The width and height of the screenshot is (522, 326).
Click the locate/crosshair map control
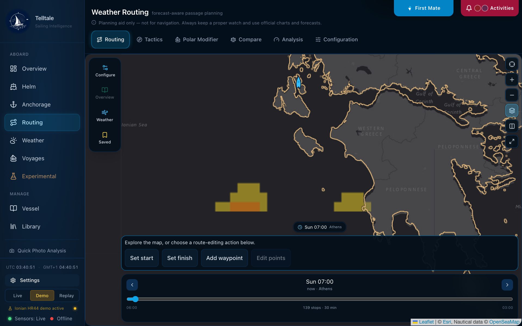tap(512, 64)
